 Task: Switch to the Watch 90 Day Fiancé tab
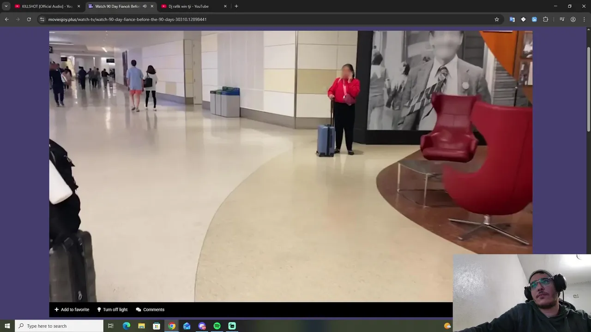(118, 6)
